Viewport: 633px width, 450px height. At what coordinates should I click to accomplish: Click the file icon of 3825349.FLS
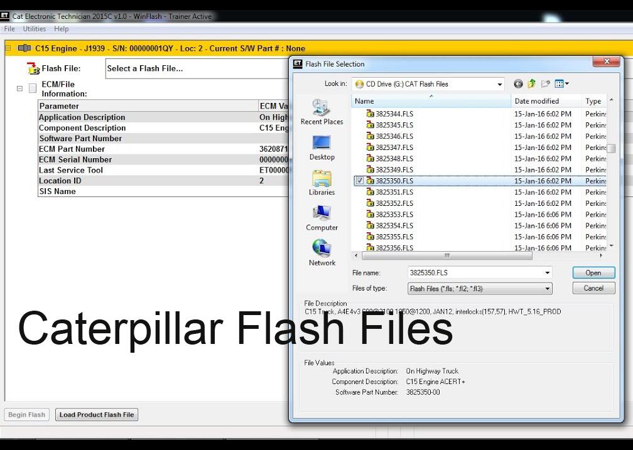(x=370, y=169)
